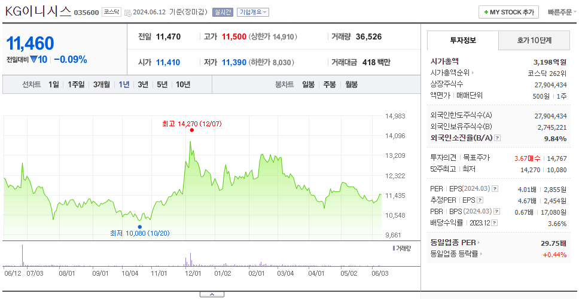The width and height of the screenshot is (579, 299).
Task: Click the help icon next to 배당수익률 2023.12
Action: coord(495,223)
